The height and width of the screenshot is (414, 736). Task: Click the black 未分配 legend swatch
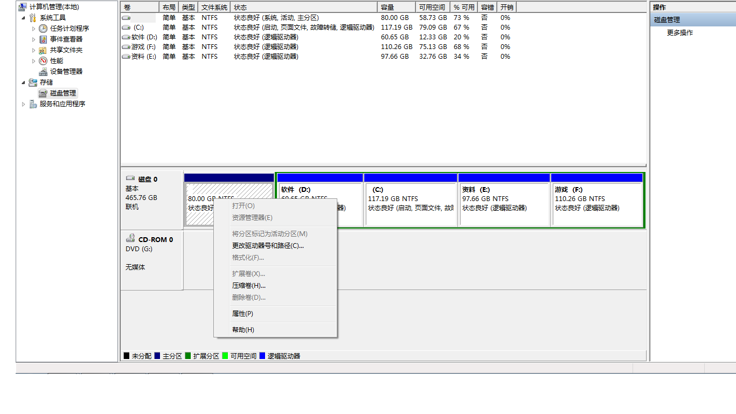tap(127, 356)
